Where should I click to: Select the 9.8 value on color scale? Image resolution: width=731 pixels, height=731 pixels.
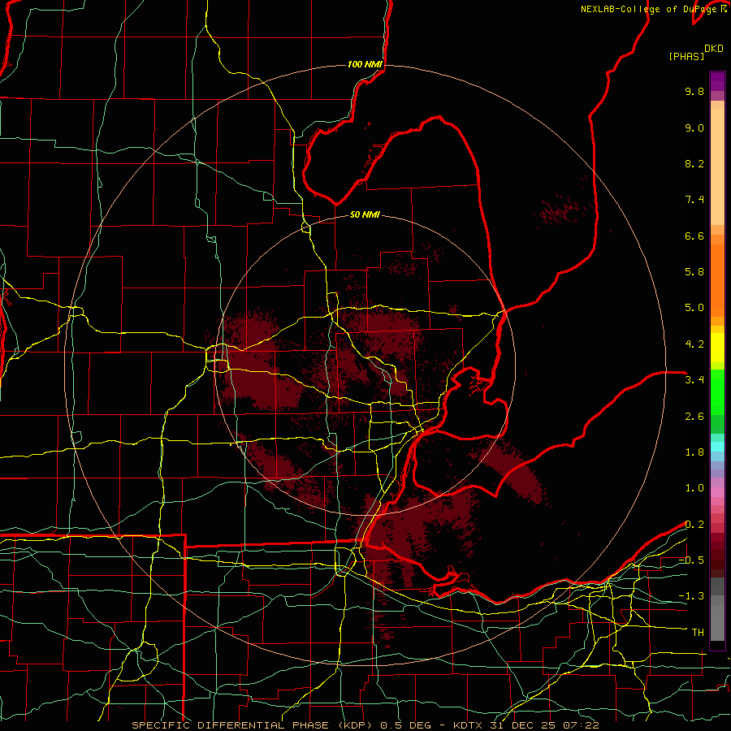pos(694,91)
